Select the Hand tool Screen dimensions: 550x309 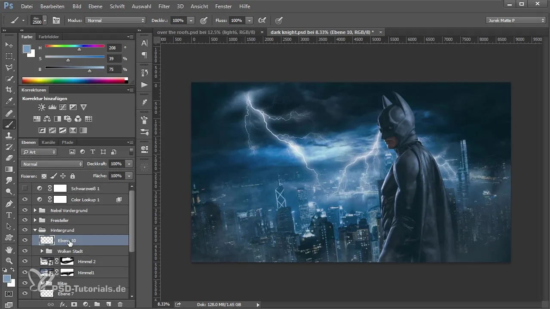9,249
